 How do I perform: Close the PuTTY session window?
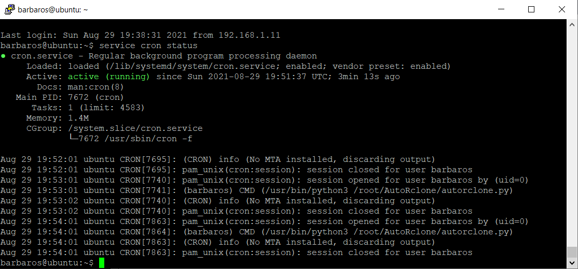(562, 9)
